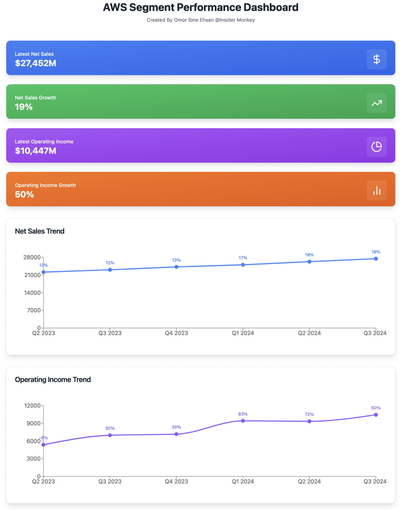Click the Net Sales Trend chart title
400x510 pixels.
tap(40, 231)
